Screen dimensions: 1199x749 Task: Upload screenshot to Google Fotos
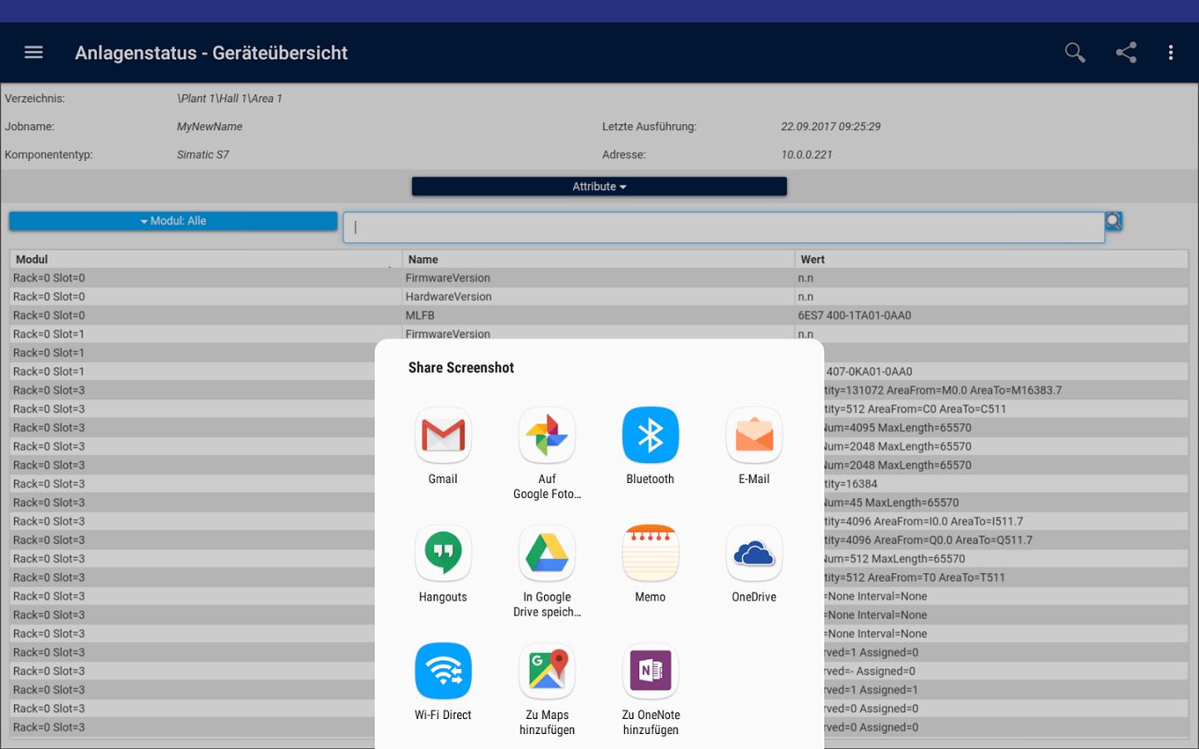click(547, 450)
